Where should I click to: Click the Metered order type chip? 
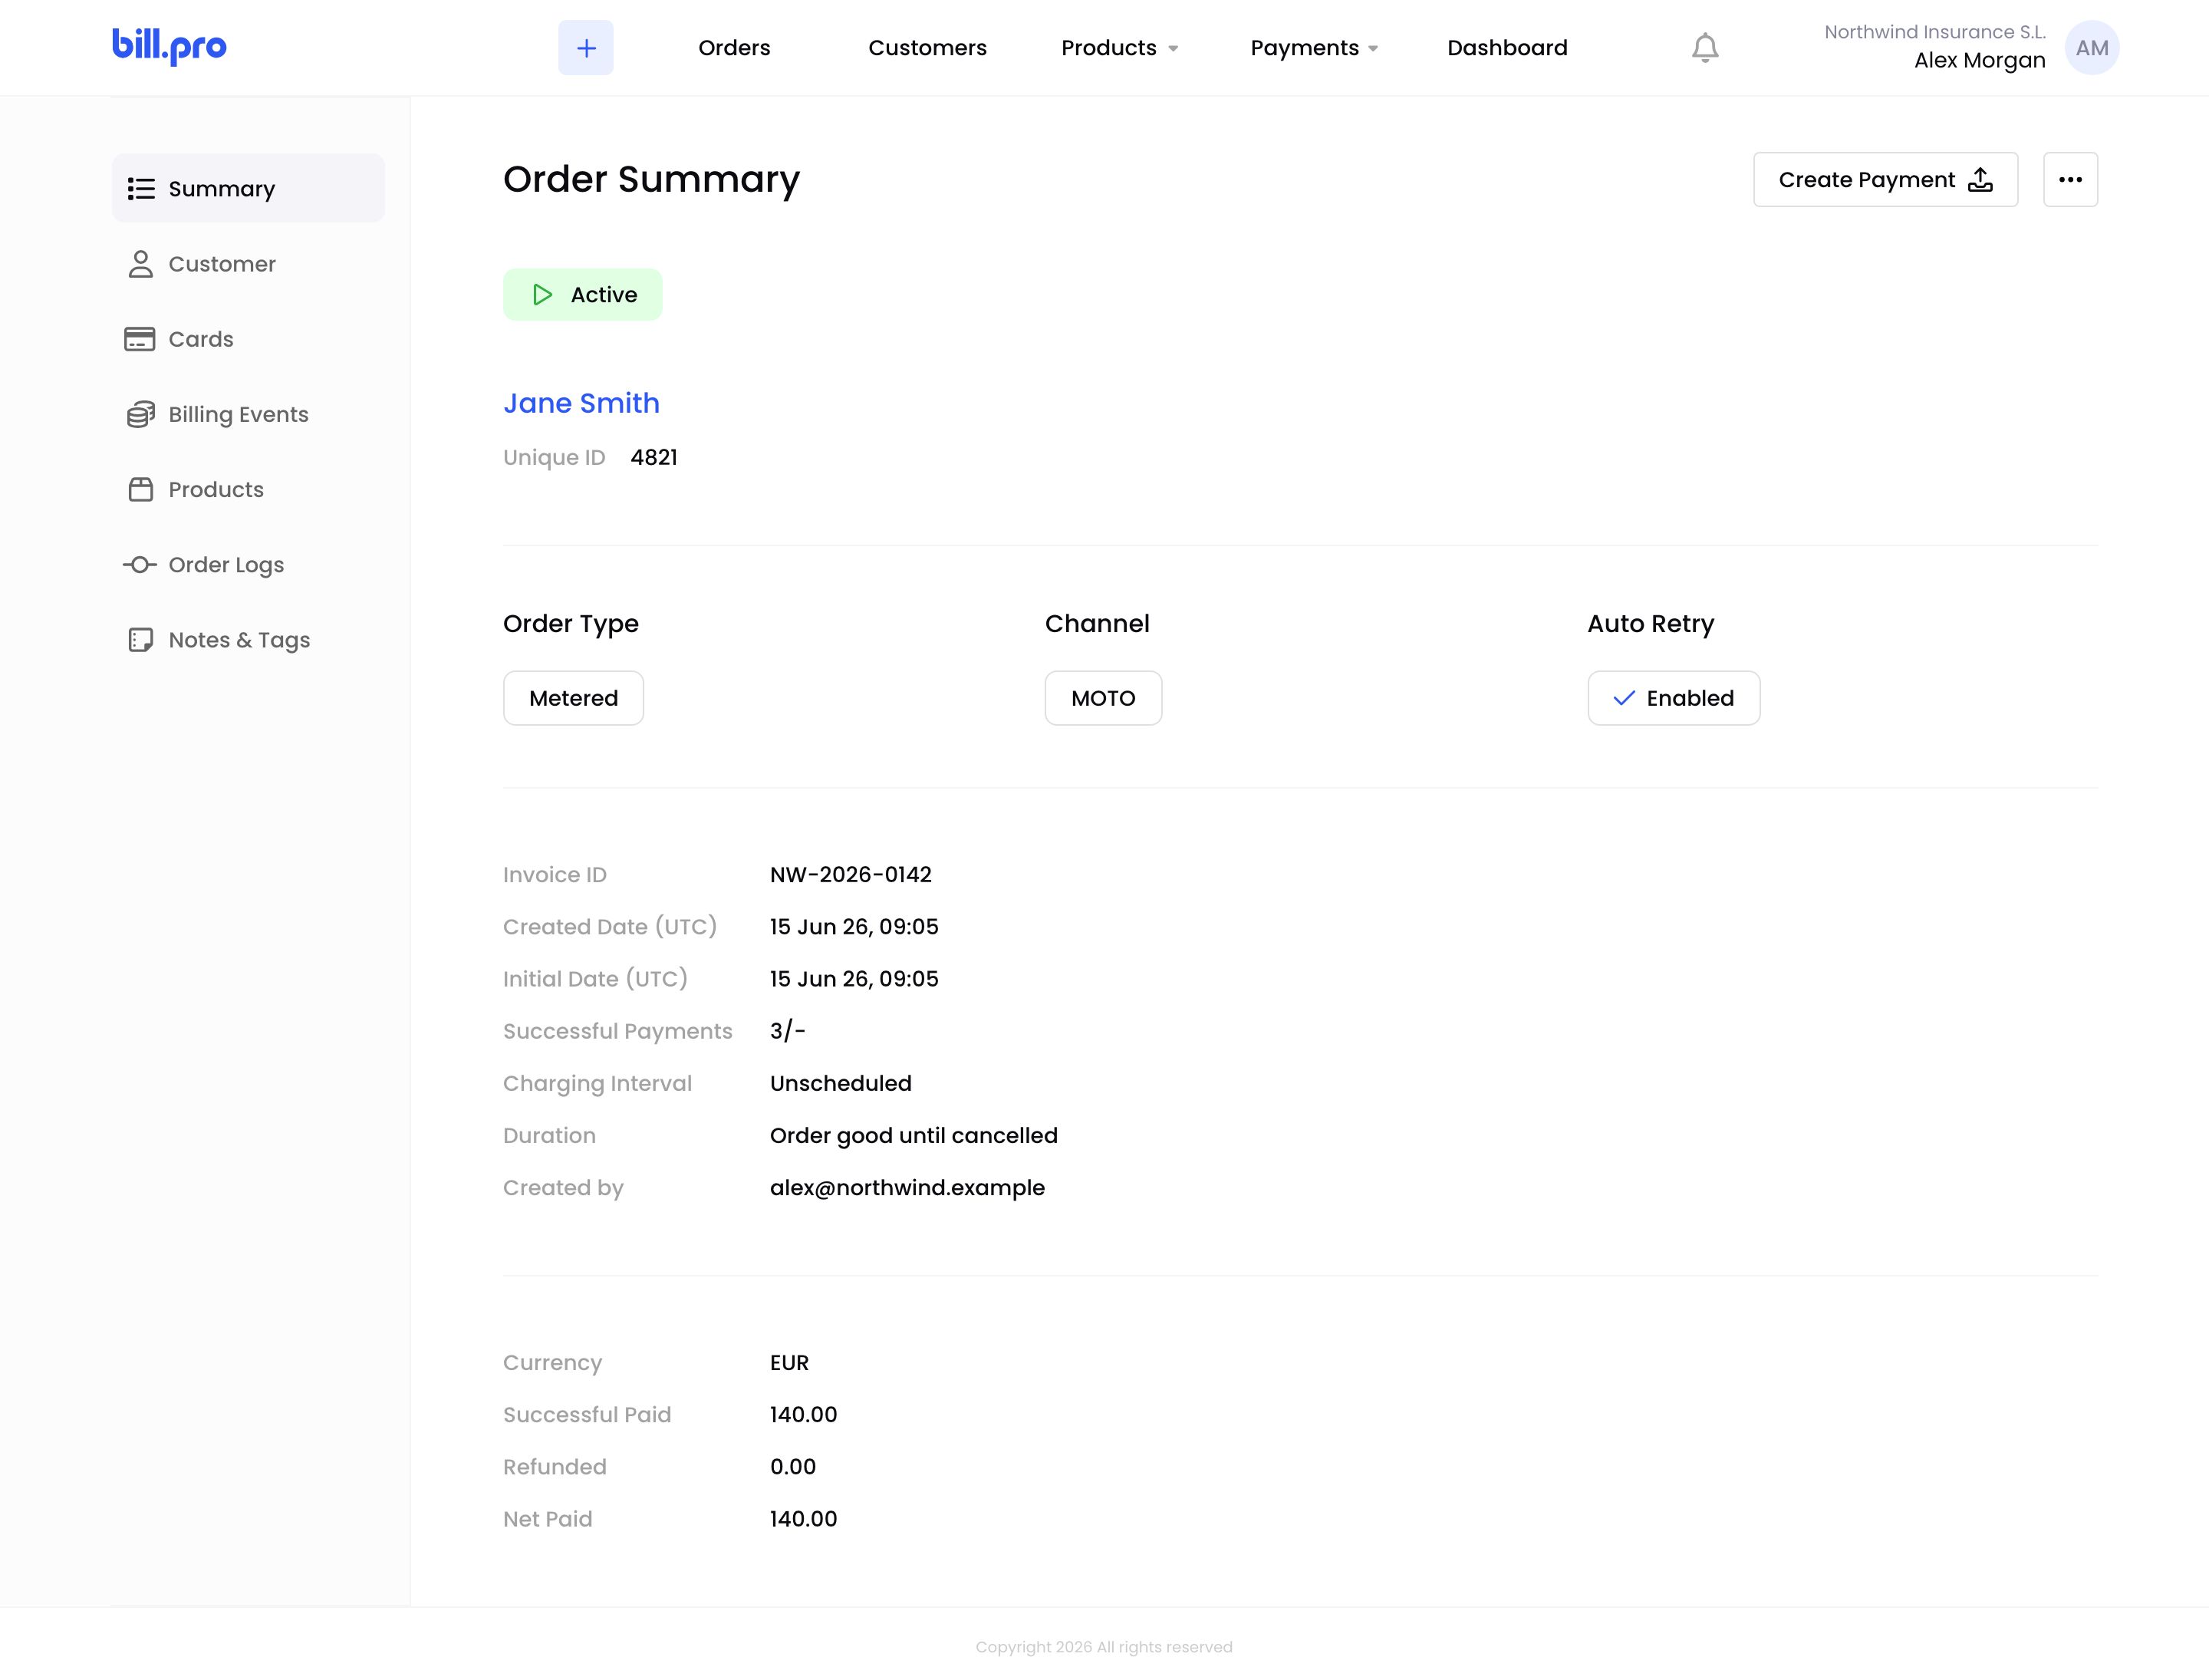[x=573, y=698]
